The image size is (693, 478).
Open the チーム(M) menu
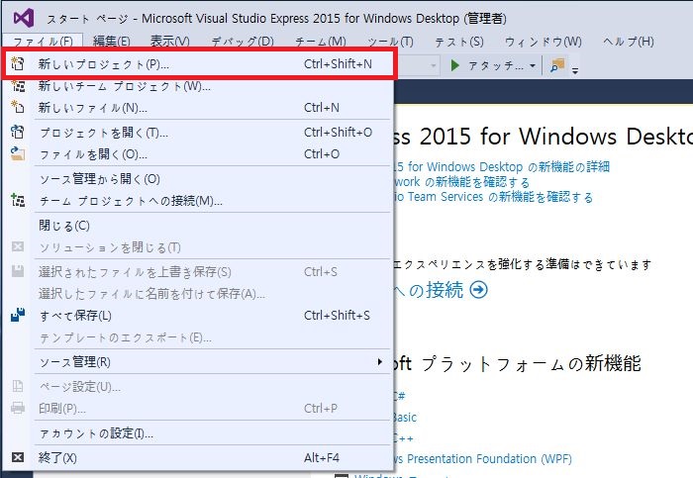pos(321,42)
